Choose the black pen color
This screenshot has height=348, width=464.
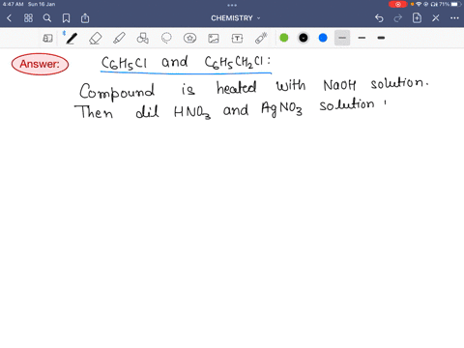pos(304,38)
